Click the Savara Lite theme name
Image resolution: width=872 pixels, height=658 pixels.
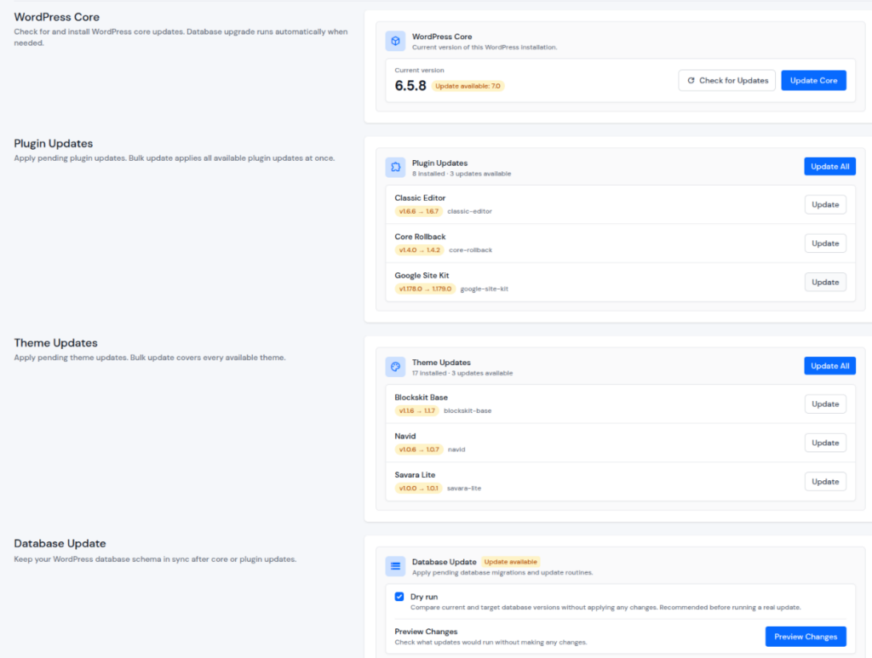point(415,475)
